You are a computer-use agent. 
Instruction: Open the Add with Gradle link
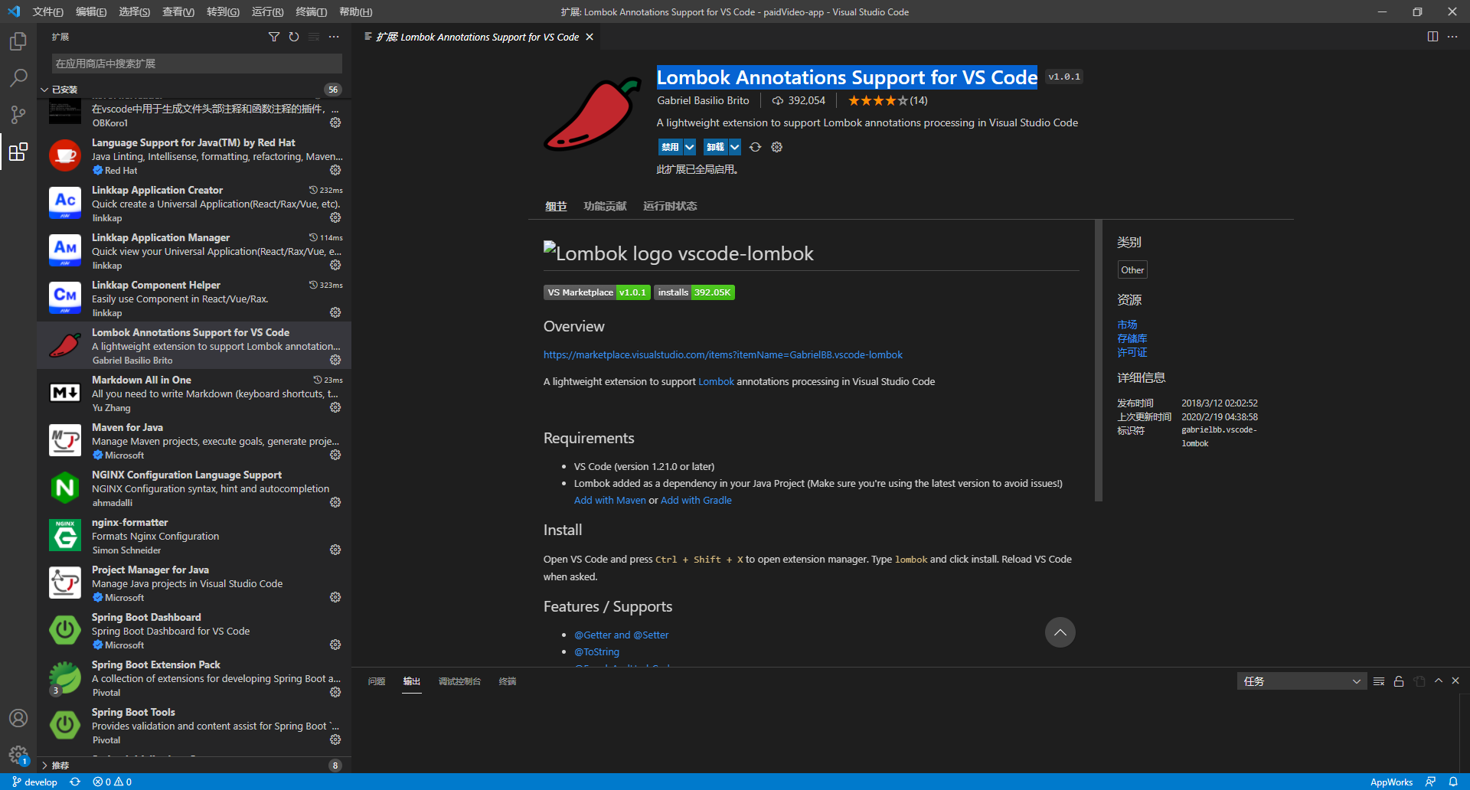(x=696, y=500)
